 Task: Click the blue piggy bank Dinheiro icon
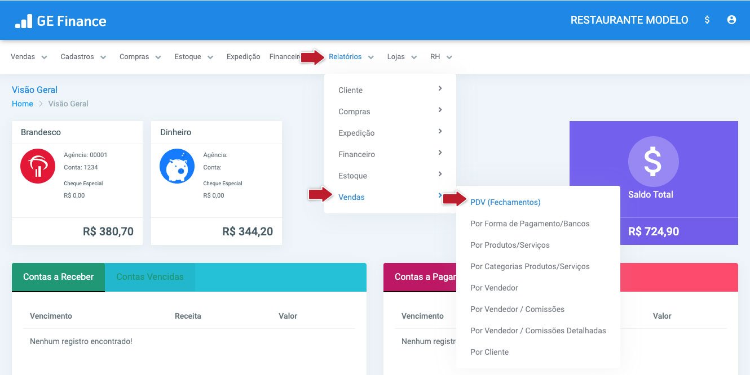(177, 166)
